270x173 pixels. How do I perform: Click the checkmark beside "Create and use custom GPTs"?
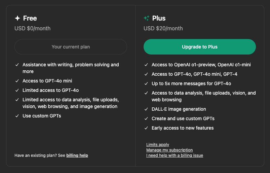click(x=146, y=118)
